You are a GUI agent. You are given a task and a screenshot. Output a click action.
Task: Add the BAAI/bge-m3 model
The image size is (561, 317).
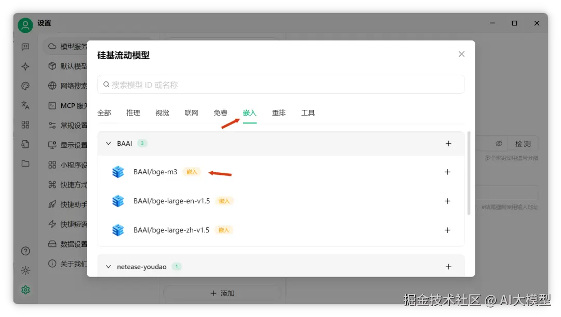pyautogui.click(x=448, y=172)
